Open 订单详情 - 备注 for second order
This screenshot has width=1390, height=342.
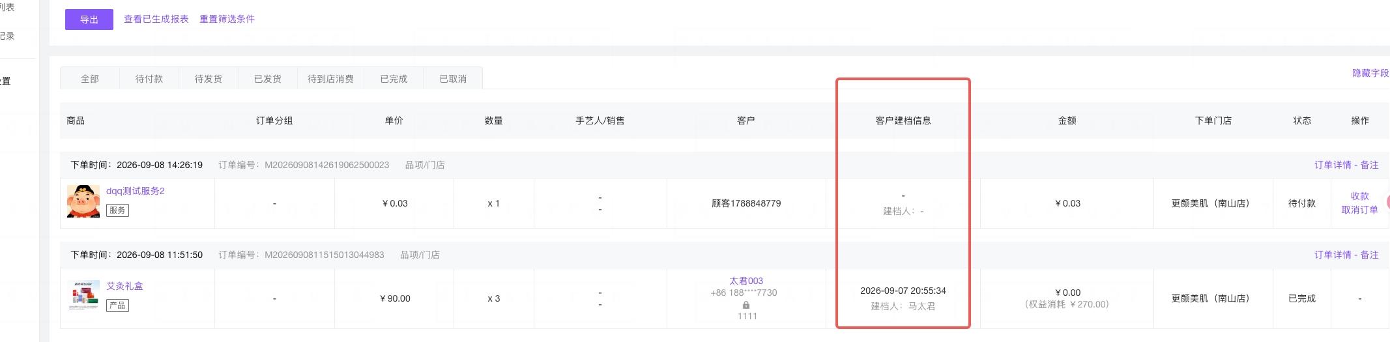(x=1346, y=255)
